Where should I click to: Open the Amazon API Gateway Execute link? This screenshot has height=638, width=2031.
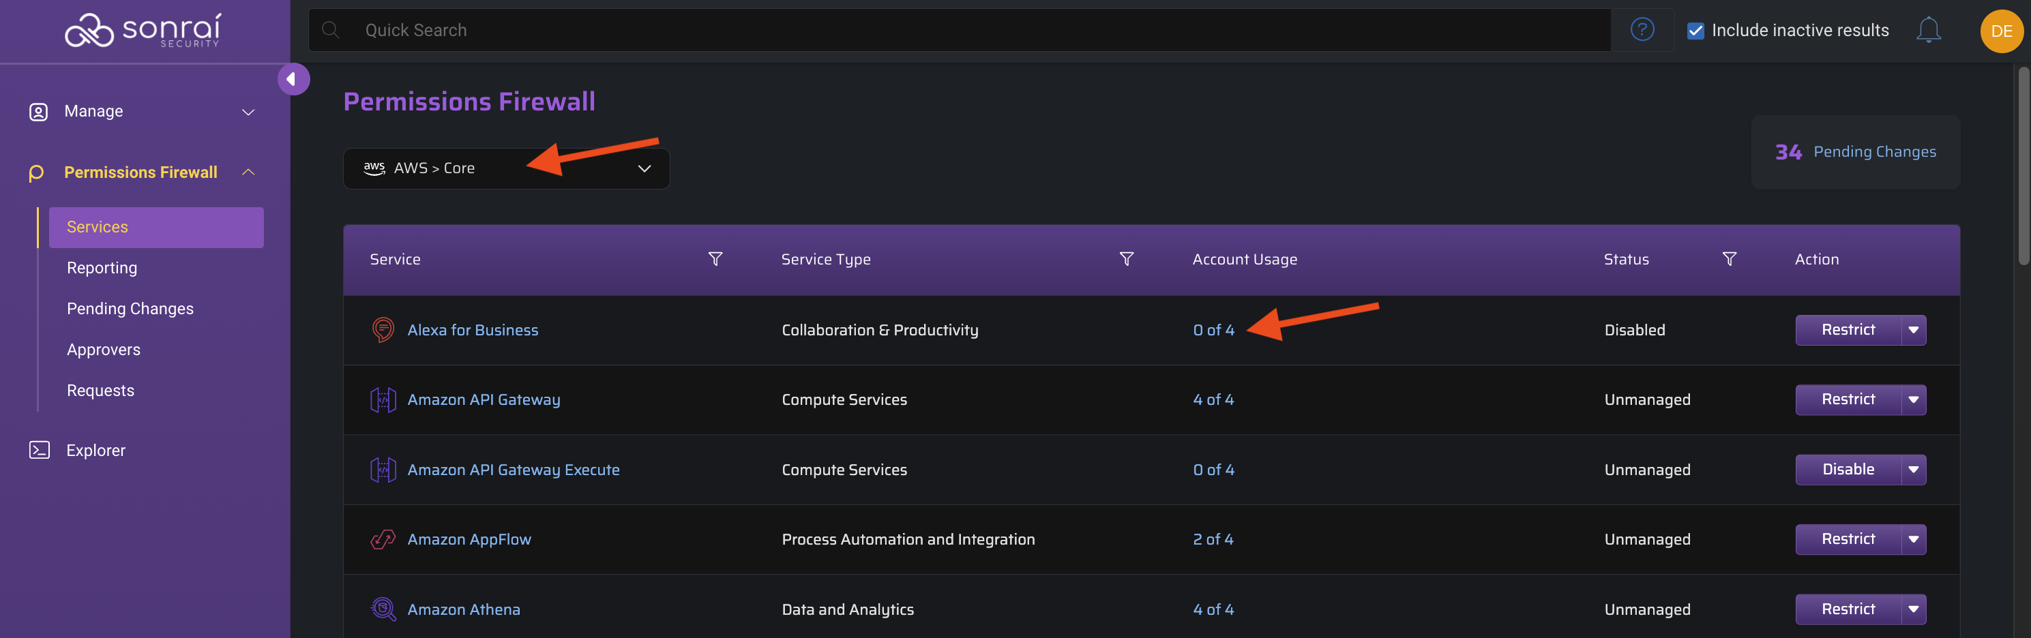tap(514, 470)
